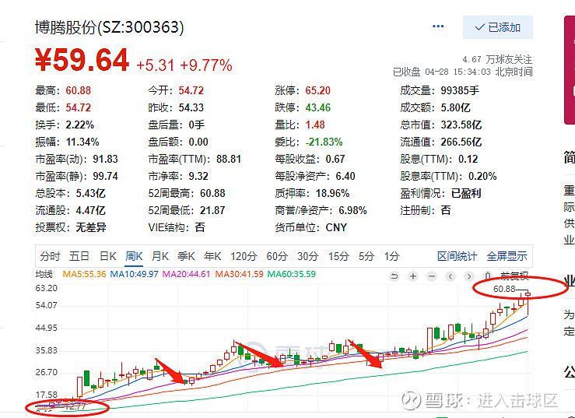Screen dimensions: 575x418
Task: Click the 换手 value 2.22%
Action: coord(80,125)
